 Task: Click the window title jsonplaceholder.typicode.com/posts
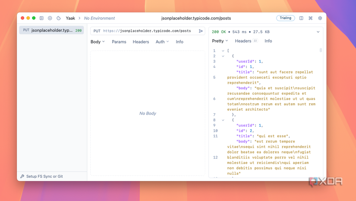tap(196, 18)
